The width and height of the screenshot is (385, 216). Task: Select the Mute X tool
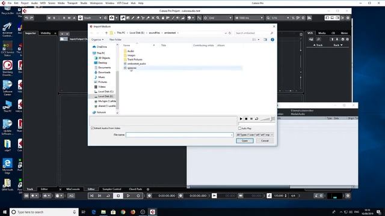[x=153, y=18]
